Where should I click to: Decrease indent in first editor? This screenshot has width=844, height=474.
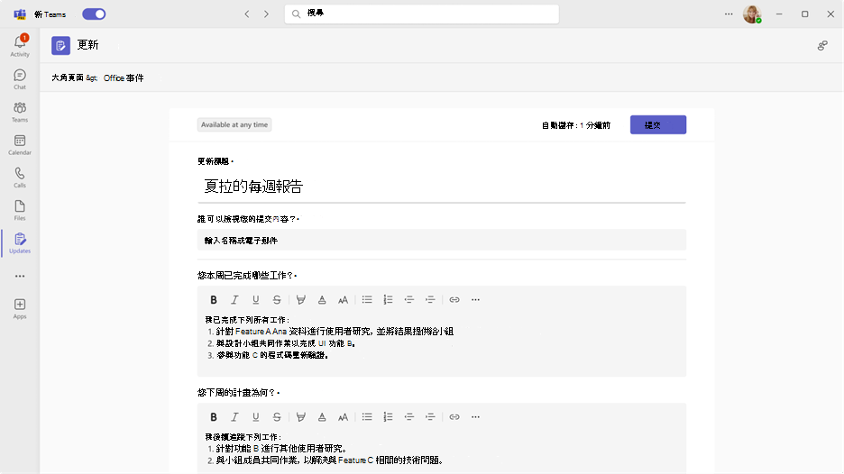409,300
